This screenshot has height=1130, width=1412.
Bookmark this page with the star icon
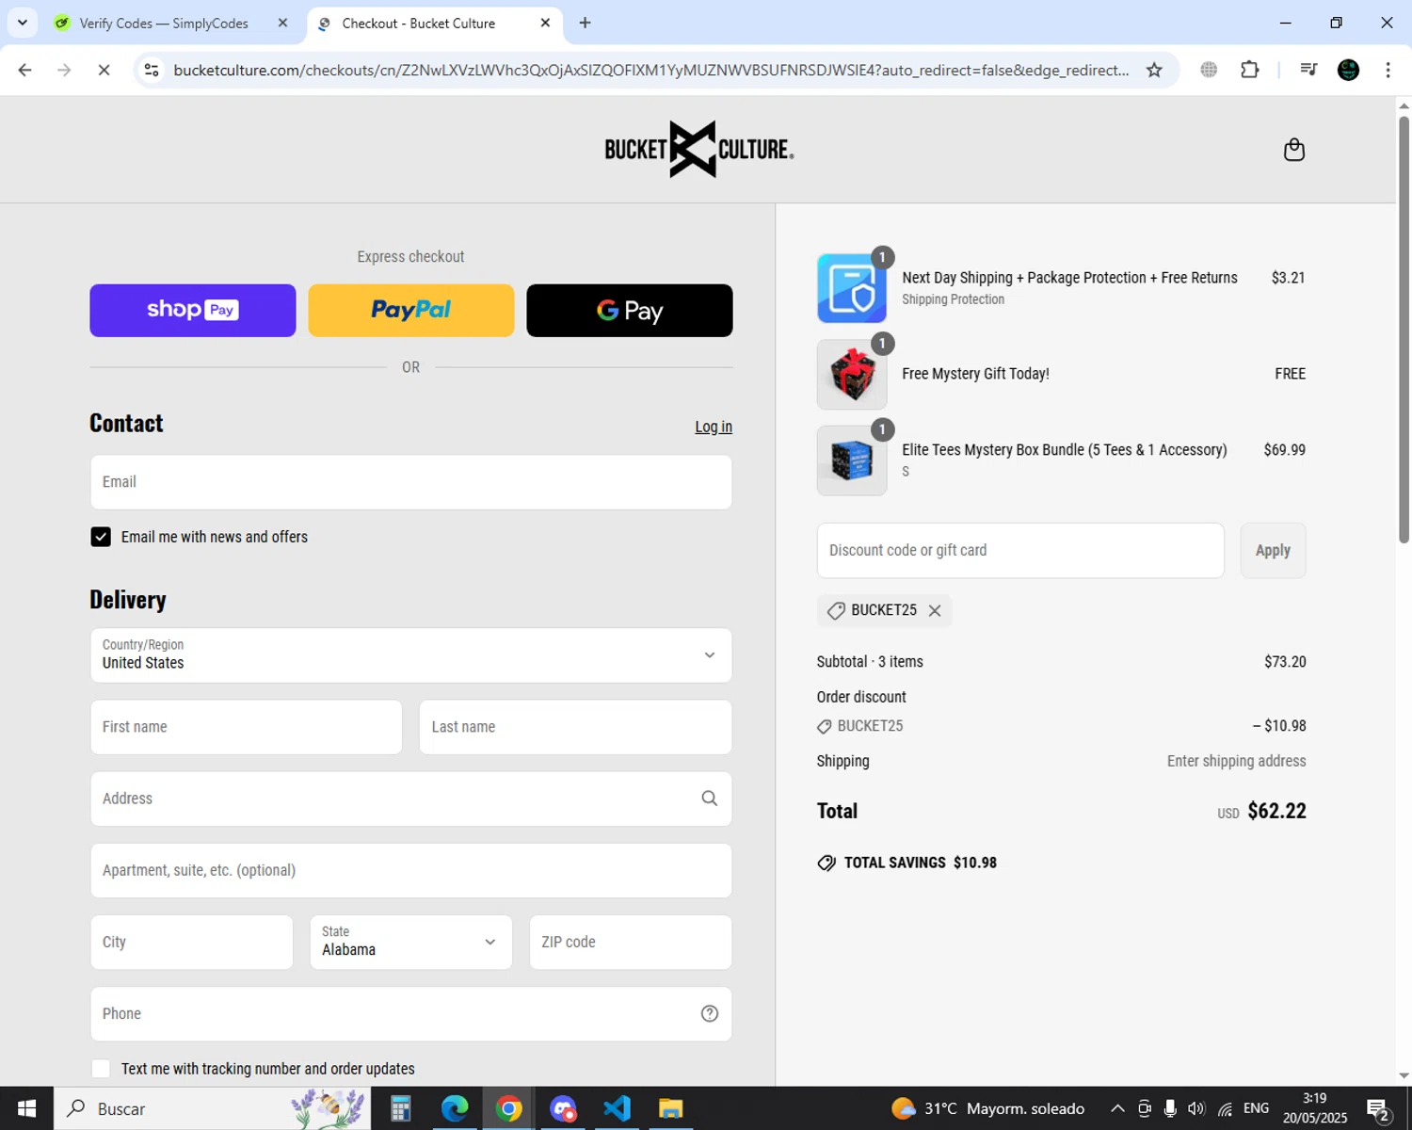[1154, 70]
